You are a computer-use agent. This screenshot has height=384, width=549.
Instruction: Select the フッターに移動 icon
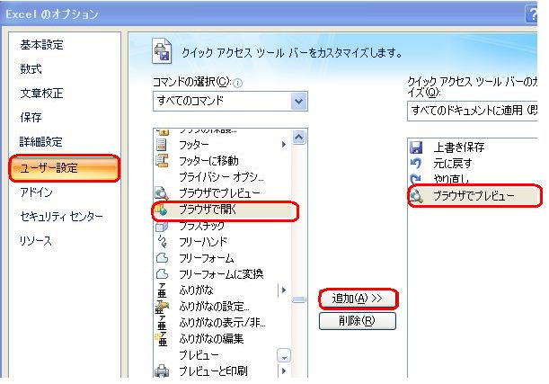pyautogui.click(x=162, y=161)
